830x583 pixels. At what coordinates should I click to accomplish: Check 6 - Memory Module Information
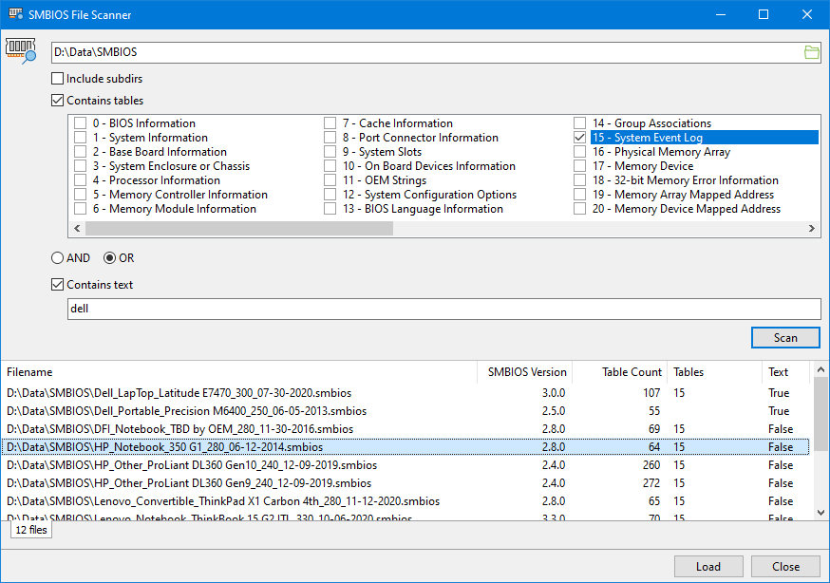80,209
